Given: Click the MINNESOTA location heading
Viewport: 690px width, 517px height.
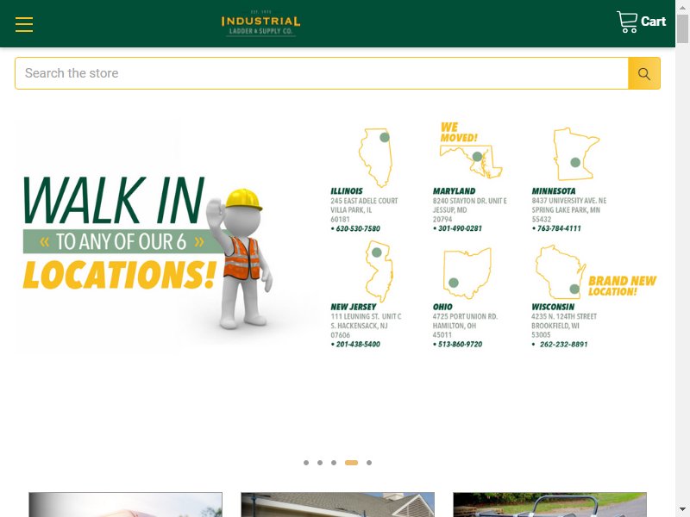Looking at the screenshot, I should click(x=554, y=191).
